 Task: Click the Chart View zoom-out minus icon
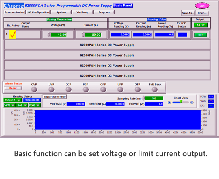click(x=192, y=102)
